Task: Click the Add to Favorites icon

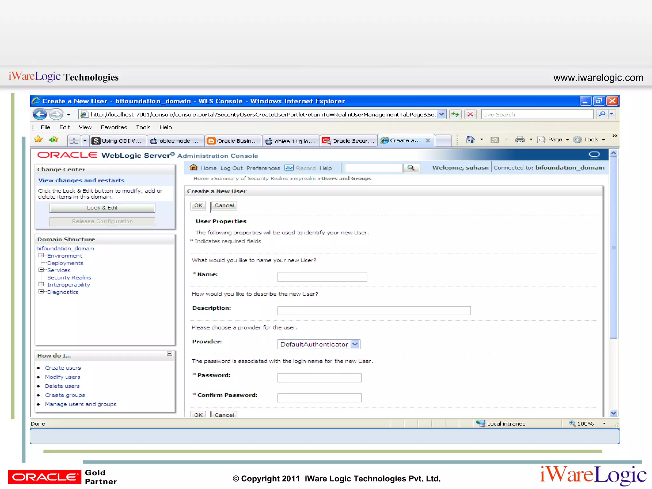Action: [x=54, y=139]
